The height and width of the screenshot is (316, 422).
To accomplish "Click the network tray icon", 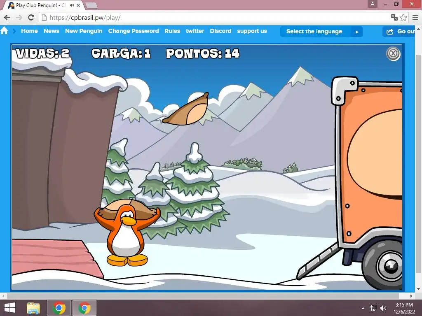I will click(373, 308).
